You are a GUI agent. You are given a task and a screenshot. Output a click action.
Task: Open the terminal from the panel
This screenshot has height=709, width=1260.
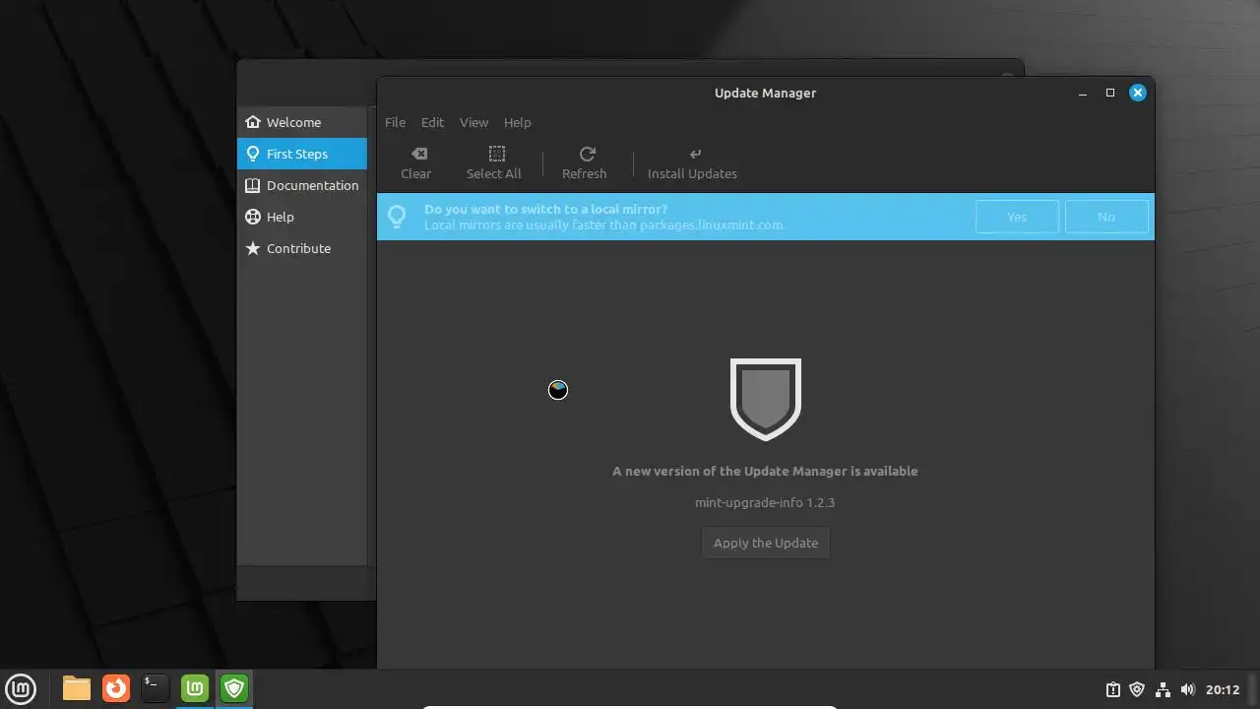155,688
